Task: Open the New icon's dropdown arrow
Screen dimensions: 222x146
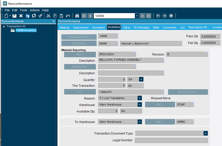Action: pyautogui.click(x=10, y=16)
